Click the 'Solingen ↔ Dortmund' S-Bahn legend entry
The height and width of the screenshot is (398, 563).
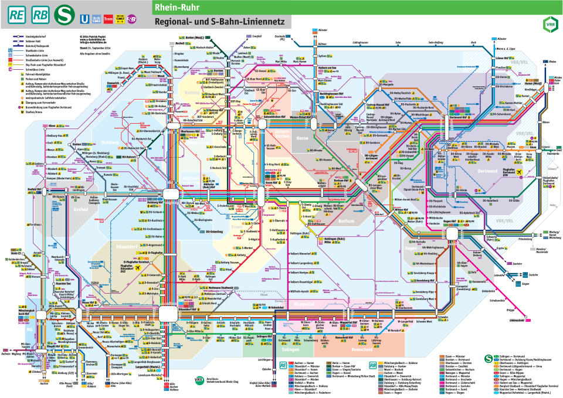(x=513, y=356)
